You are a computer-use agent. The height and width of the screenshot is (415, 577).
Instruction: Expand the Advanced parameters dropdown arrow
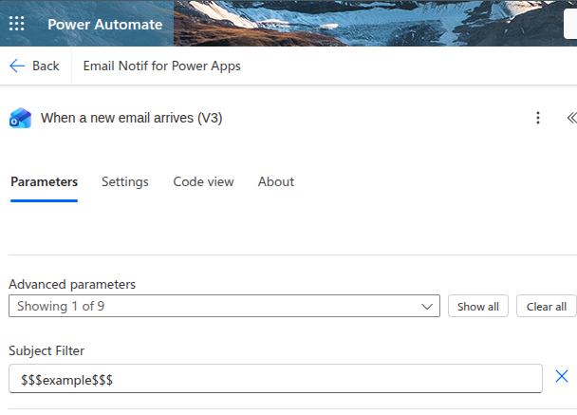(x=426, y=307)
